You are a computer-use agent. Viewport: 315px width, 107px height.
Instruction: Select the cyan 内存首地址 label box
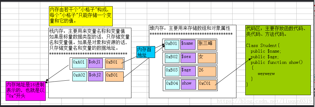[x=146, y=52]
